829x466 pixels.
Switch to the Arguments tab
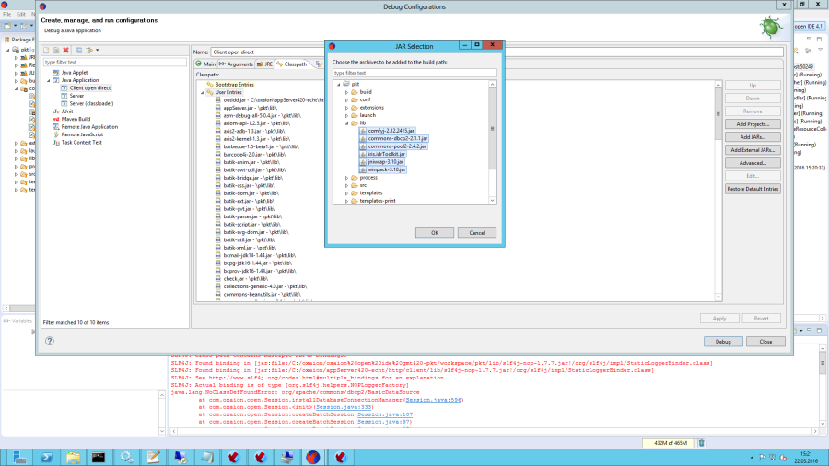[236, 64]
